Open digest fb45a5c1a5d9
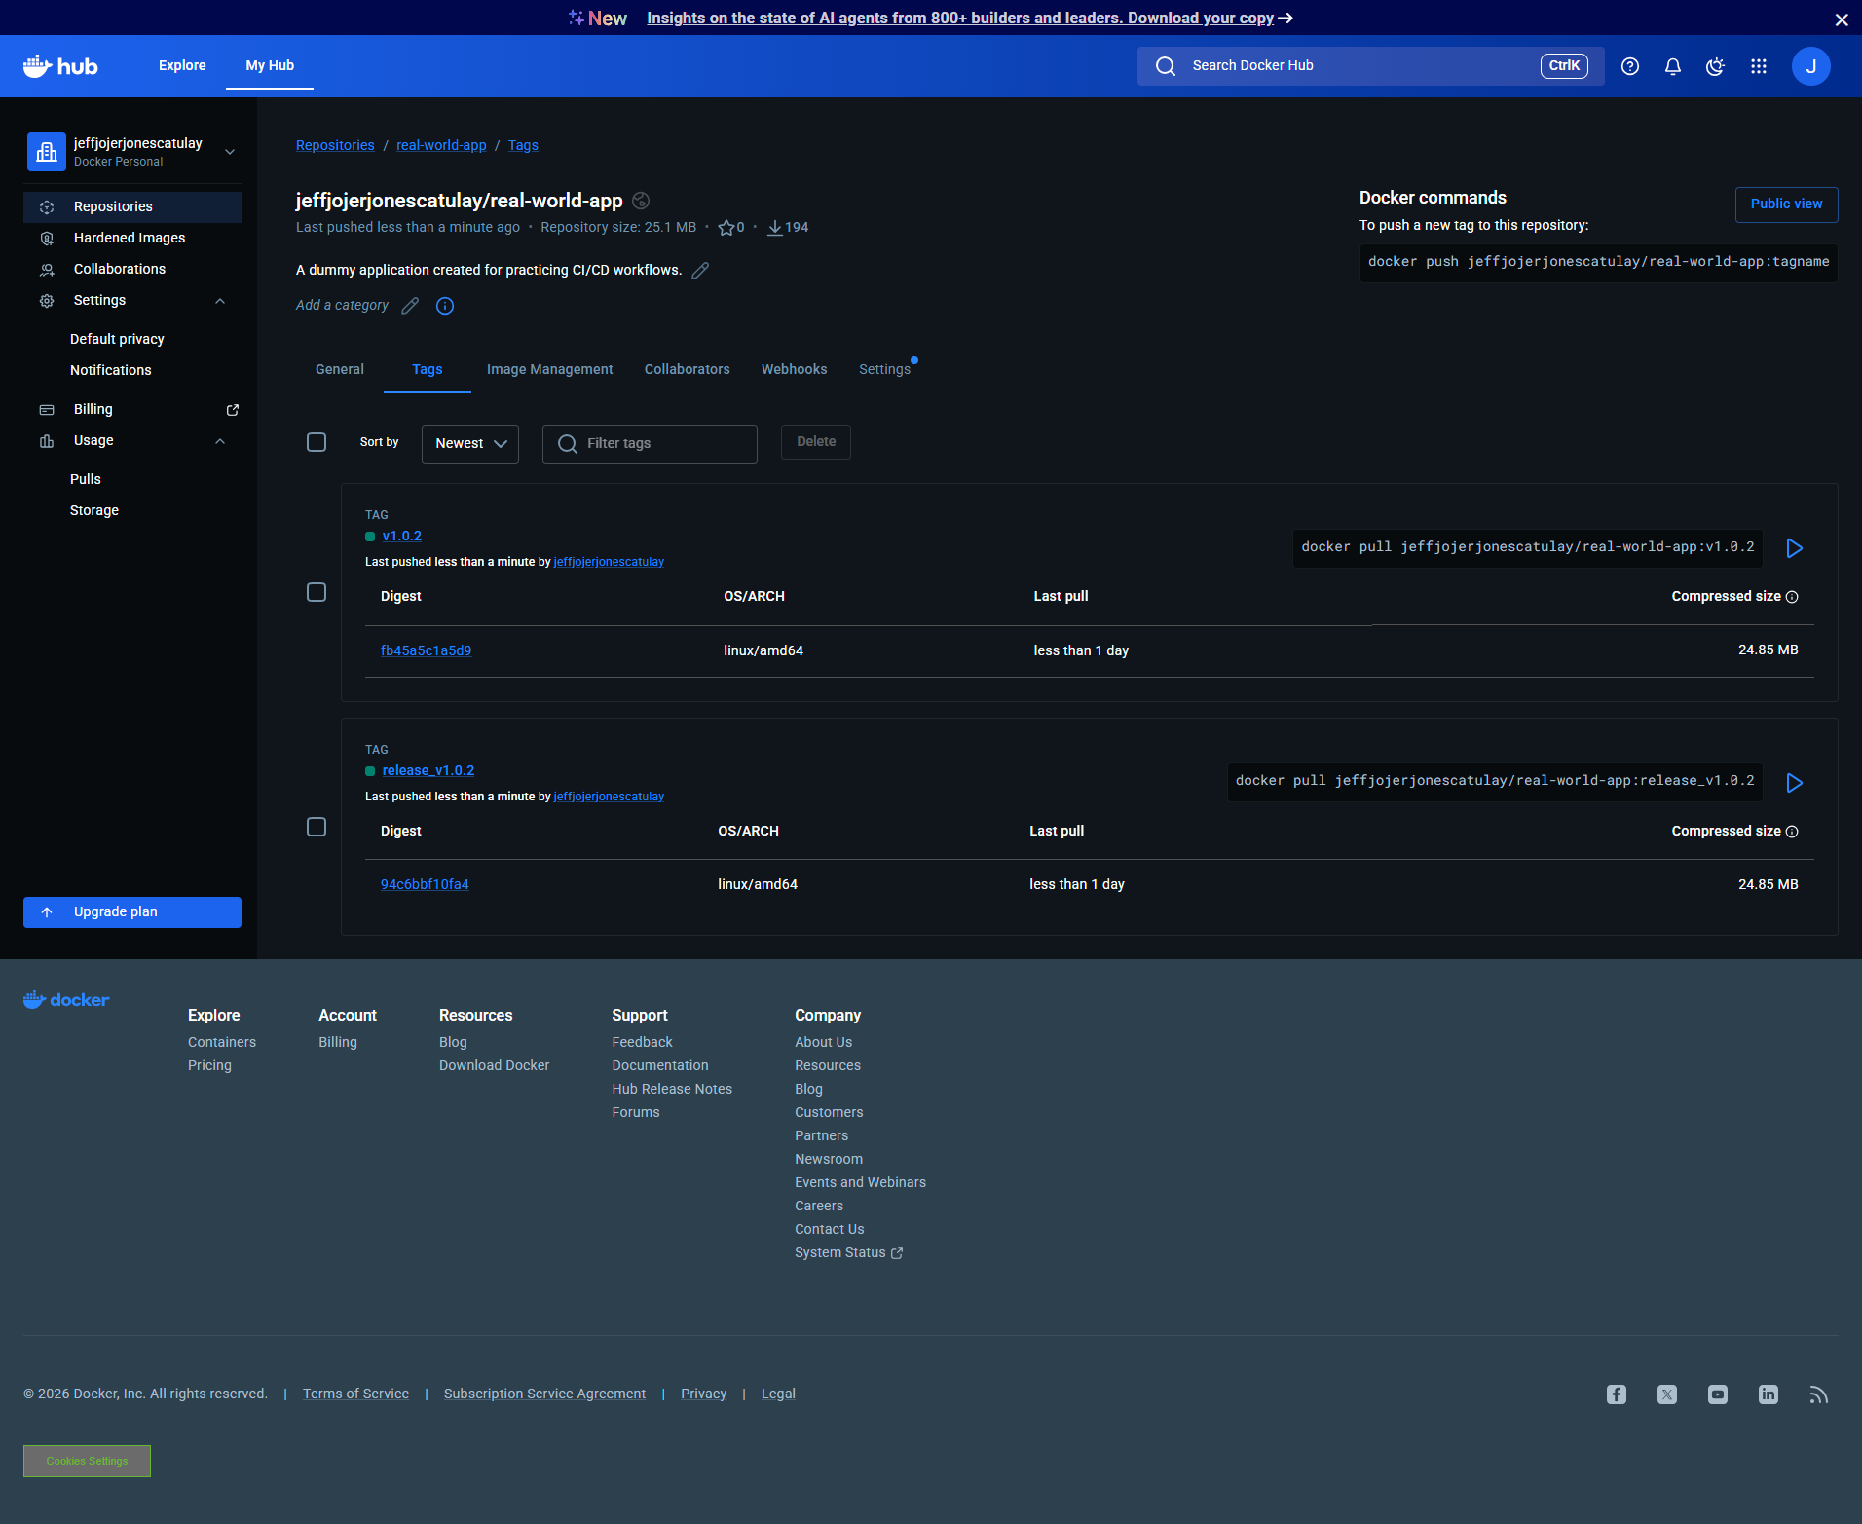 tap(426, 651)
